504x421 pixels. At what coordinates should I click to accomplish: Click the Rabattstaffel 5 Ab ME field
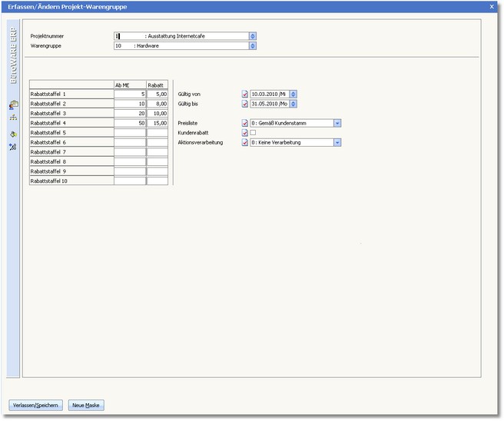click(x=130, y=133)
